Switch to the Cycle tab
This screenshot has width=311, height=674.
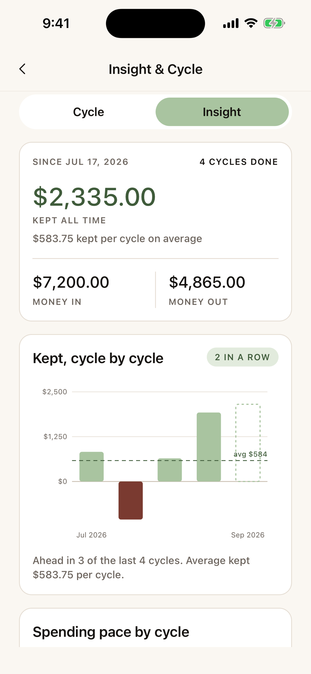click(x=89, y=112)
